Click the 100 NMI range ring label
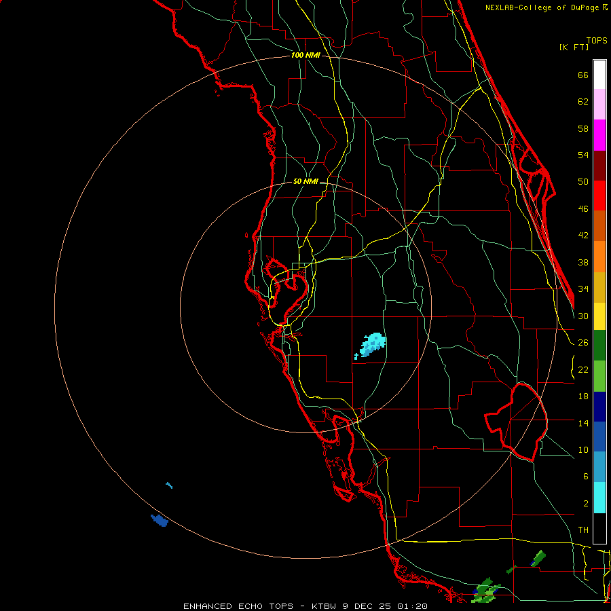The width and height of the screenshot is (611, 611). [x=305, y=56]
